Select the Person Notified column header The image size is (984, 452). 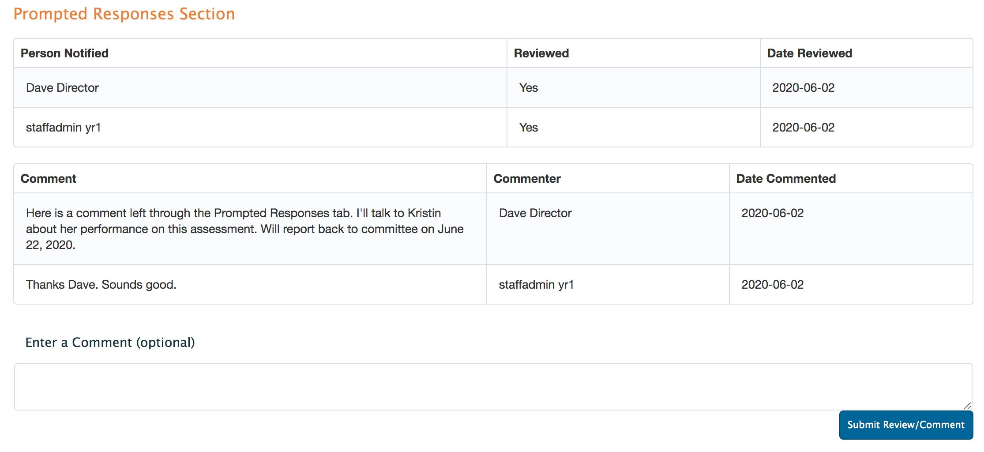(64, 53)
